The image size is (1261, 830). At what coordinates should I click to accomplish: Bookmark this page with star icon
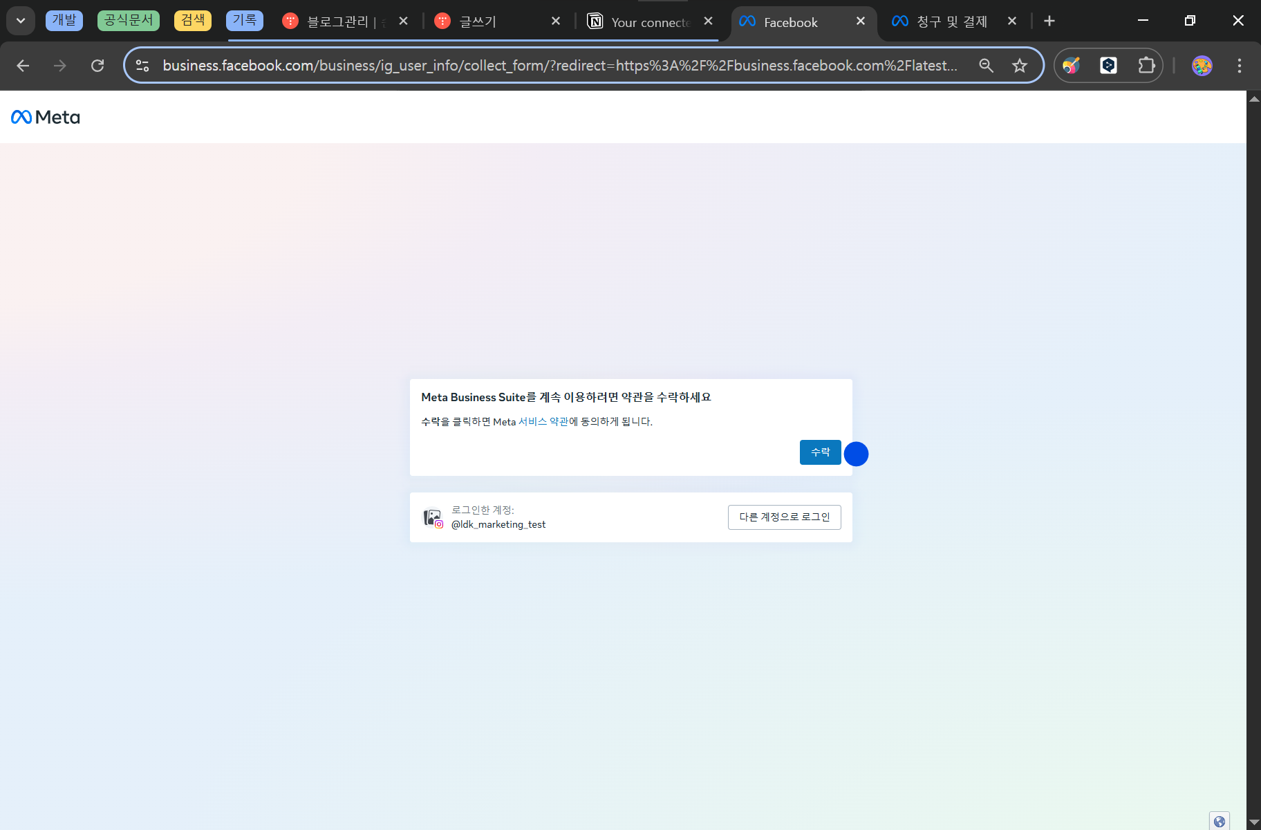click(x=1020, y=66)
